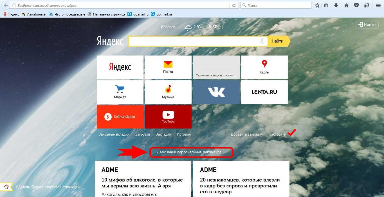The image size is (384, 197).
Task: Click the Дзен personal recommendations link
Action: point(192,152)
